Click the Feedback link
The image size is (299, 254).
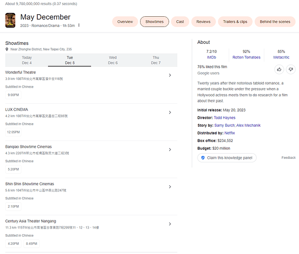(288, 158)
